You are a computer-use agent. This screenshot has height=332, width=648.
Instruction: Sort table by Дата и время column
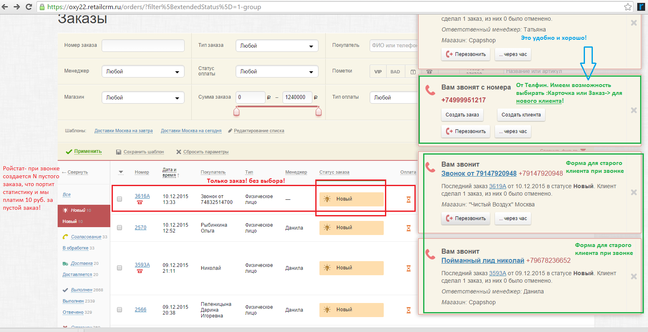coord(170,172)
